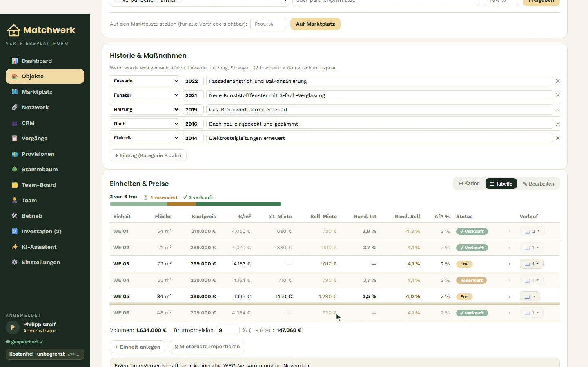
Task: Click the Einstellungen gear icon in sidebar
Action: pos(15,262)
